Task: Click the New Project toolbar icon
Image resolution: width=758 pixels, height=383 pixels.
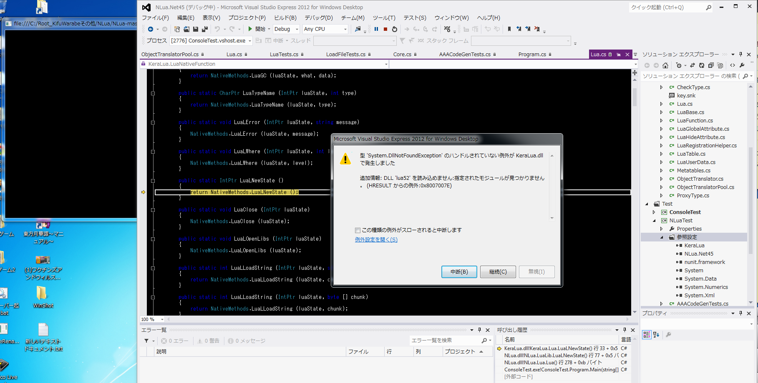Action: (x=177, y=29)
